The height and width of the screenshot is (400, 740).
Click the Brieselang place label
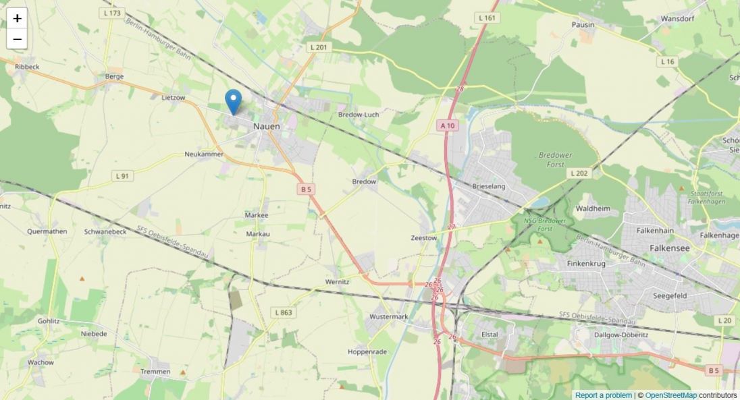click(x=488, y=186)
